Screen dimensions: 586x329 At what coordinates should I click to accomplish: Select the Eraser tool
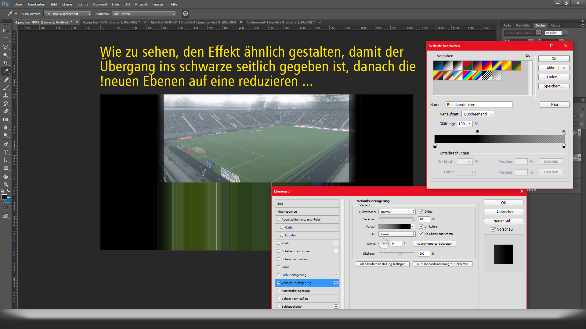pos(6,111)
